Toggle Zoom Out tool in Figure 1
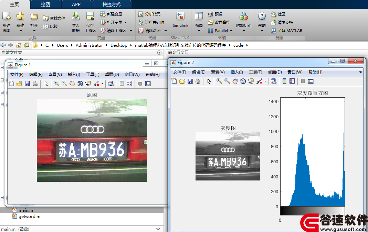The image size is (368, 232). [x=64, y=84]
